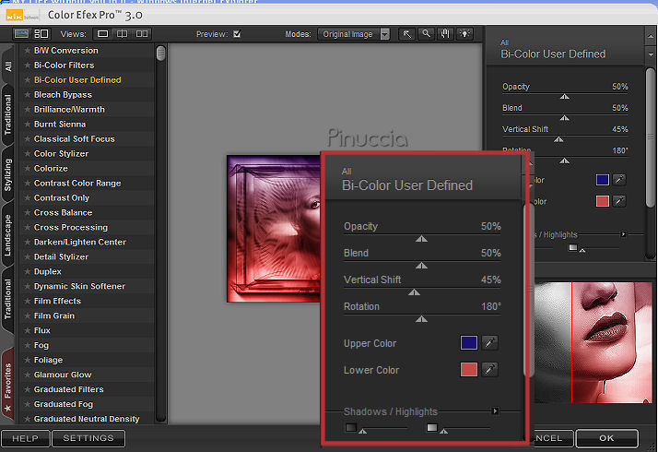Switch to image-only browser layout icon
Image resolution: width=658 pixels, height=452 pixels.
21,33
